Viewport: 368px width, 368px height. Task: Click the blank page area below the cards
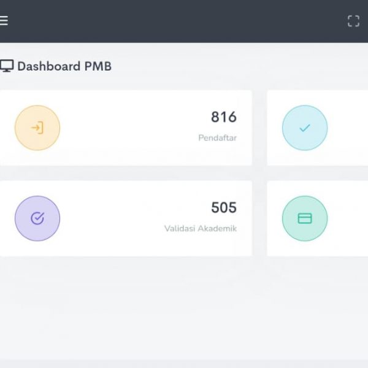[x=184, y=307]
